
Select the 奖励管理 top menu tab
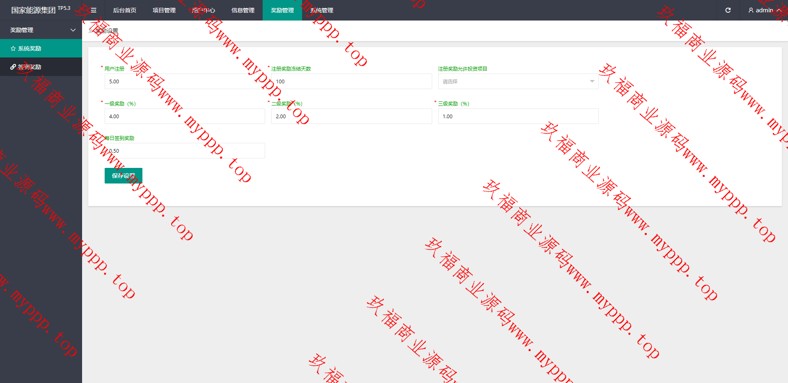pos(282,10)
